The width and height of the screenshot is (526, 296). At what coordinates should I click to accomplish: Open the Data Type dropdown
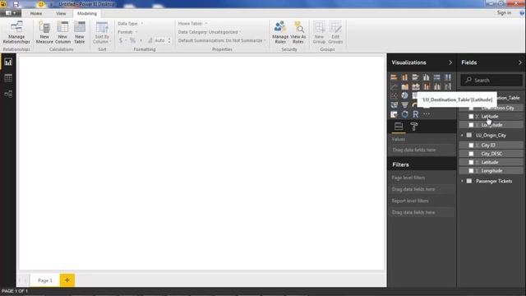click(x=130, y=24)
